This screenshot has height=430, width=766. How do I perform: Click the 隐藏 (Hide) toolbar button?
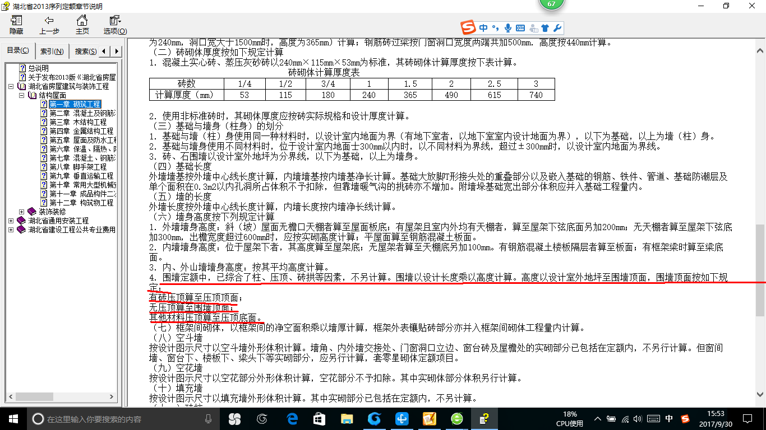click(16, 25)
